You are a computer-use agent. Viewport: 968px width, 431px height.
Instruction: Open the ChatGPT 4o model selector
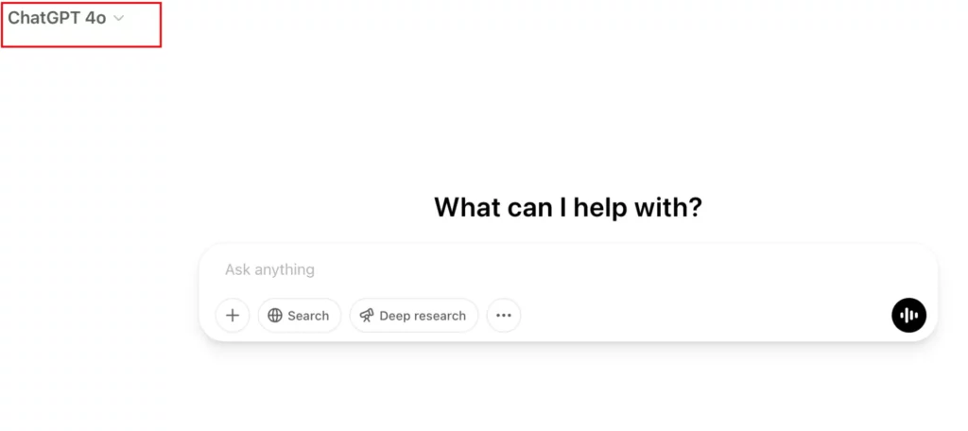pos(66,19)
